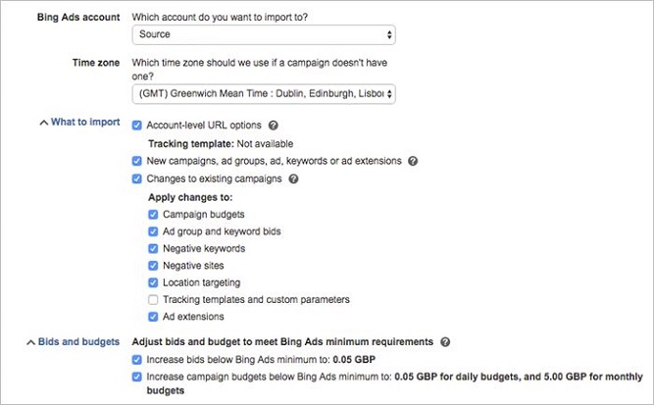
Task: Enable Tracking templates and custom parameters
Action: (x=153, y=300)
